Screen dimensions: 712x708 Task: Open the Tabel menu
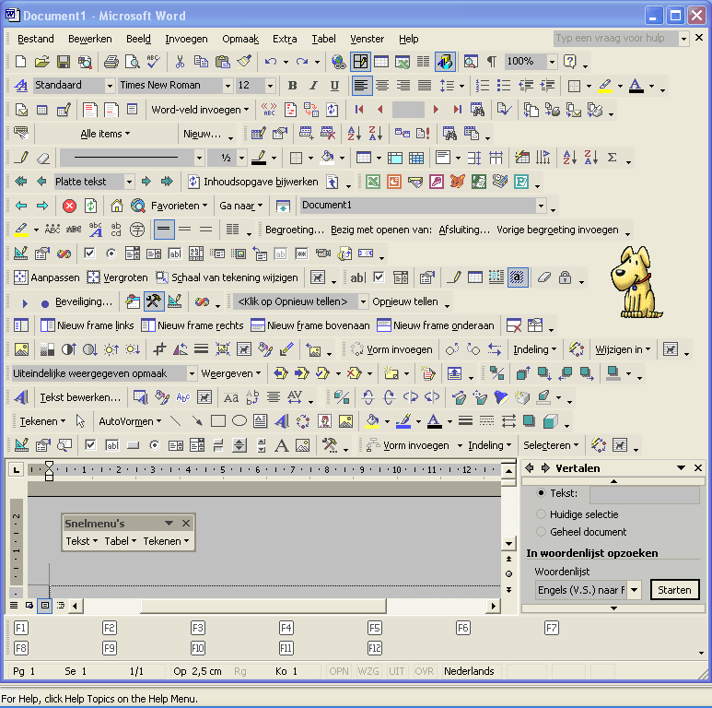coord(323,39)
